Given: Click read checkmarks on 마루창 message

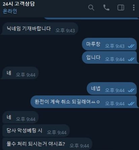Looking at the screenshot, I should pos(131,46).
